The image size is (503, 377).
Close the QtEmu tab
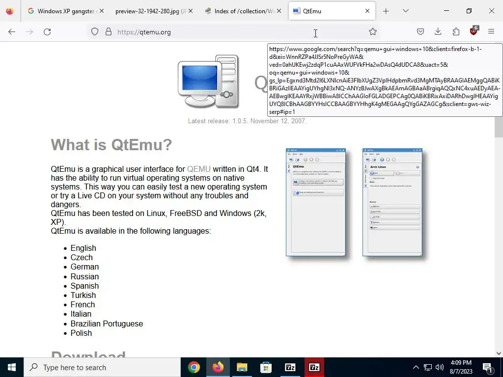click(367, 11)
